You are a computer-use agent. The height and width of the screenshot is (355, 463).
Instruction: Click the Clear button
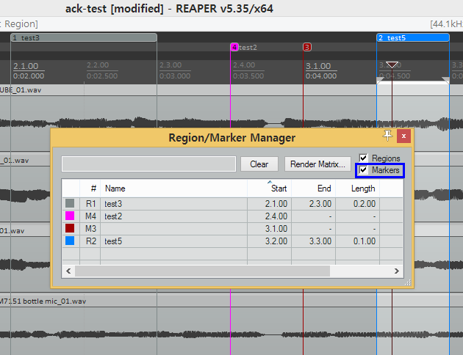[x=259, y=164]
